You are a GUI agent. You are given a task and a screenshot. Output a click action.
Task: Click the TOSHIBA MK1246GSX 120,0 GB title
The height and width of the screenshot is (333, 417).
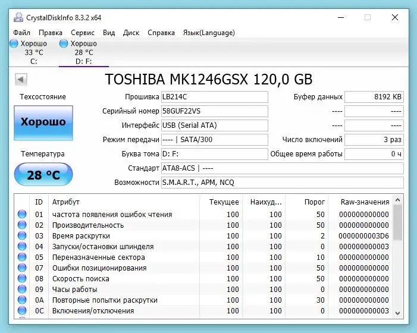point(209,79)
